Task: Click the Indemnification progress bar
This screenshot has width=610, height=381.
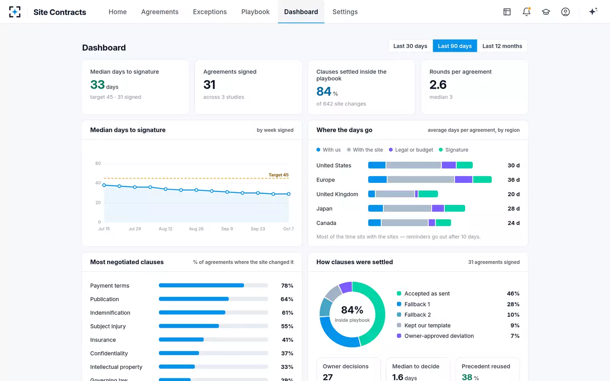Action: click(x=213, y=312)
